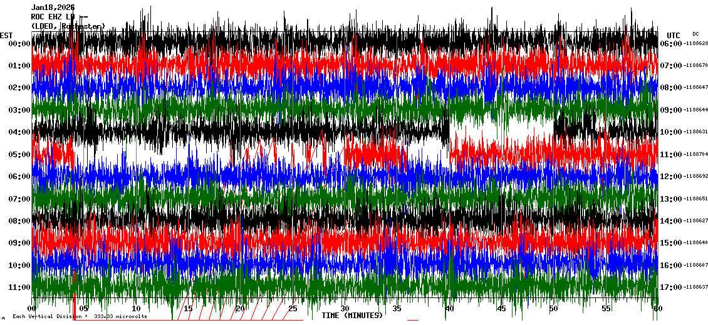
Task: Click the 11:00 UTC label at right
Action: (x=671, y=155)
